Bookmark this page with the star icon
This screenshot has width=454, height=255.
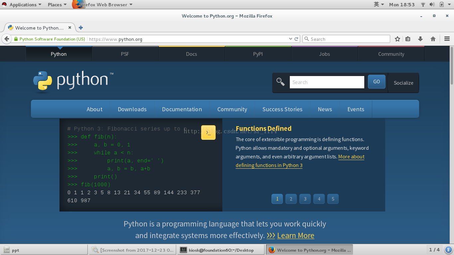click(x=397, y=39)
